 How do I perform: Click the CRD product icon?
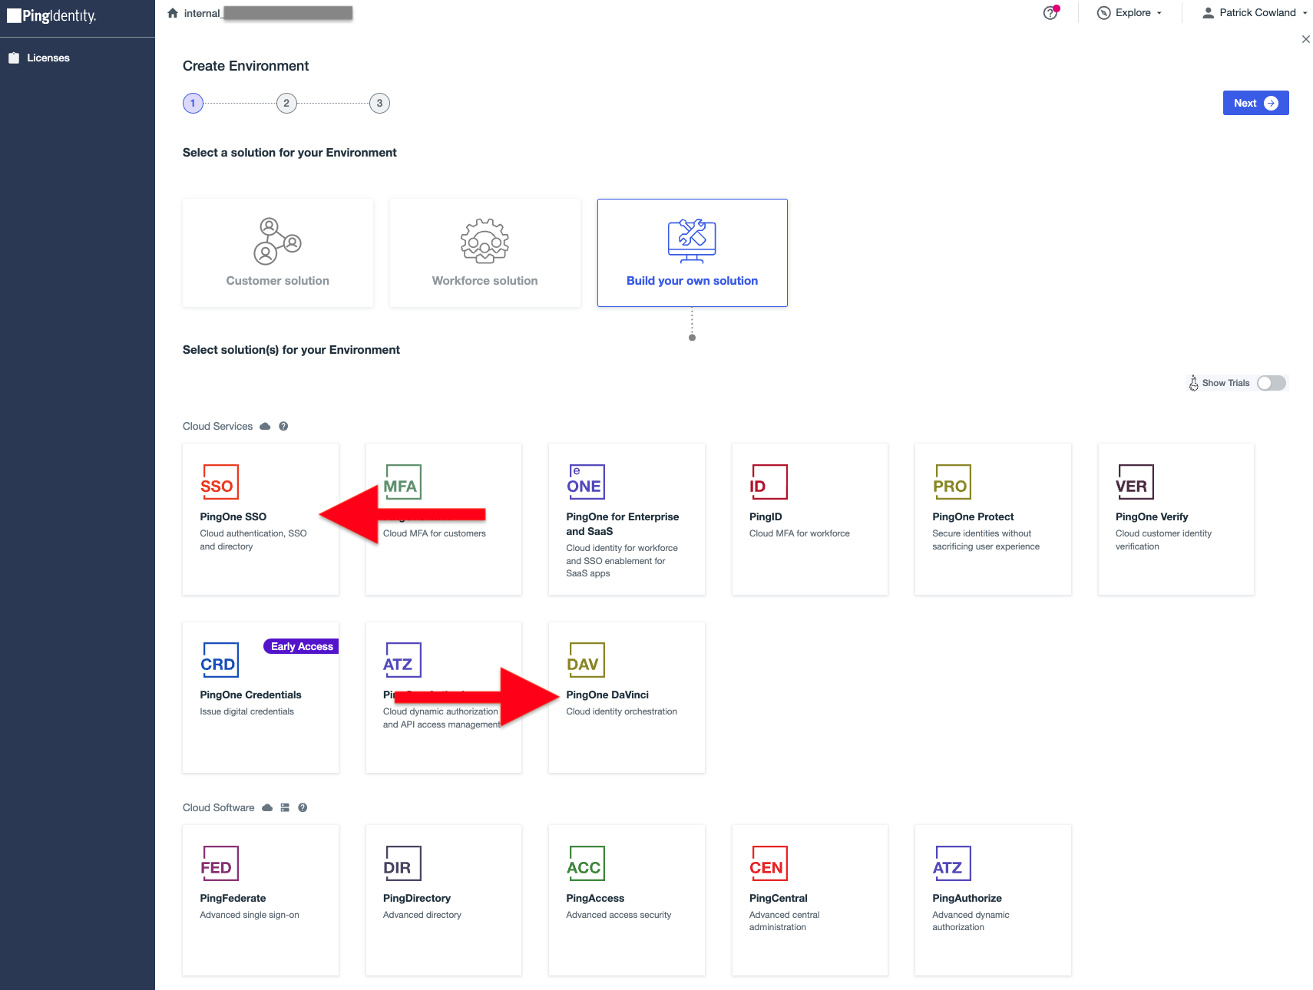(x=220, y=660)
